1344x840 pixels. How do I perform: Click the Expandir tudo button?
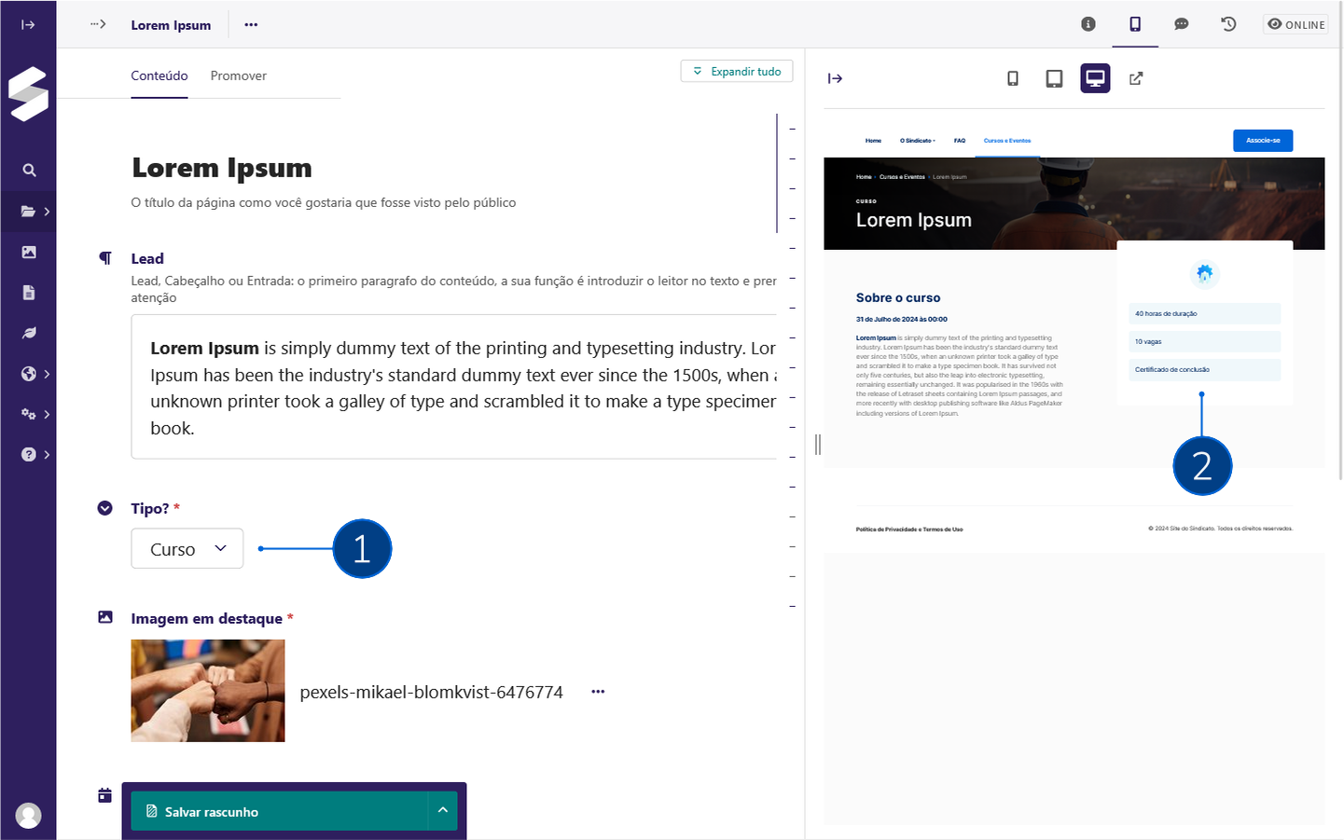click(x=737, y=72)
